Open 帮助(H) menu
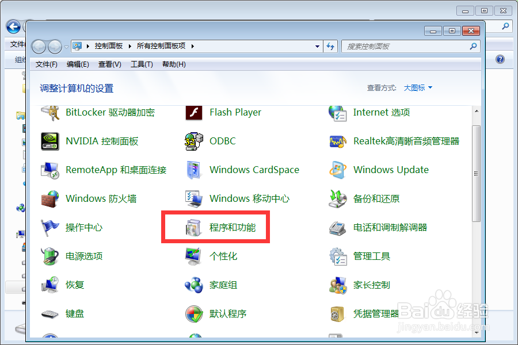 pos(174,64)
